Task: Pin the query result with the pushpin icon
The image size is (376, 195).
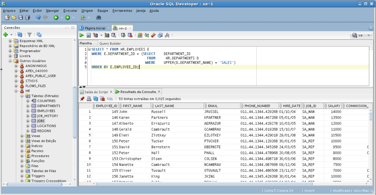Action: coord(82,99)
